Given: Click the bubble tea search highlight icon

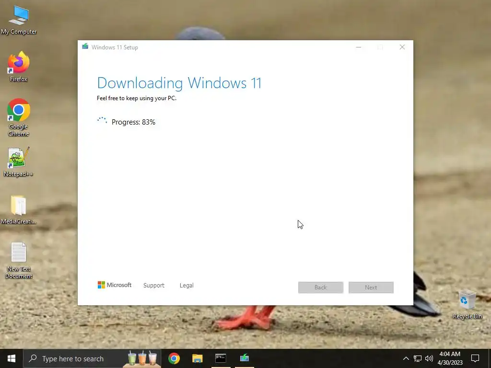Looking at the screenshot, I should point(142,358).
